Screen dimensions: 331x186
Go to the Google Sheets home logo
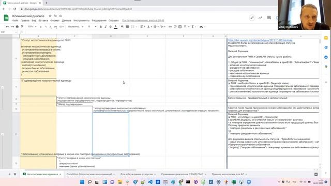pyautogui.click(x=6, y=18)
